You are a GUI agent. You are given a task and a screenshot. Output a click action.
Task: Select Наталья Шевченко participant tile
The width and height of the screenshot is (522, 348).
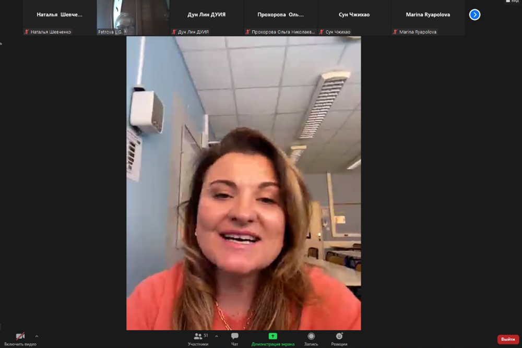[x=59, y=16]
